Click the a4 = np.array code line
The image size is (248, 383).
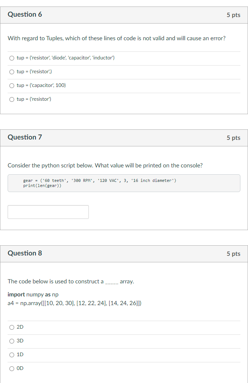coord(75,303)
